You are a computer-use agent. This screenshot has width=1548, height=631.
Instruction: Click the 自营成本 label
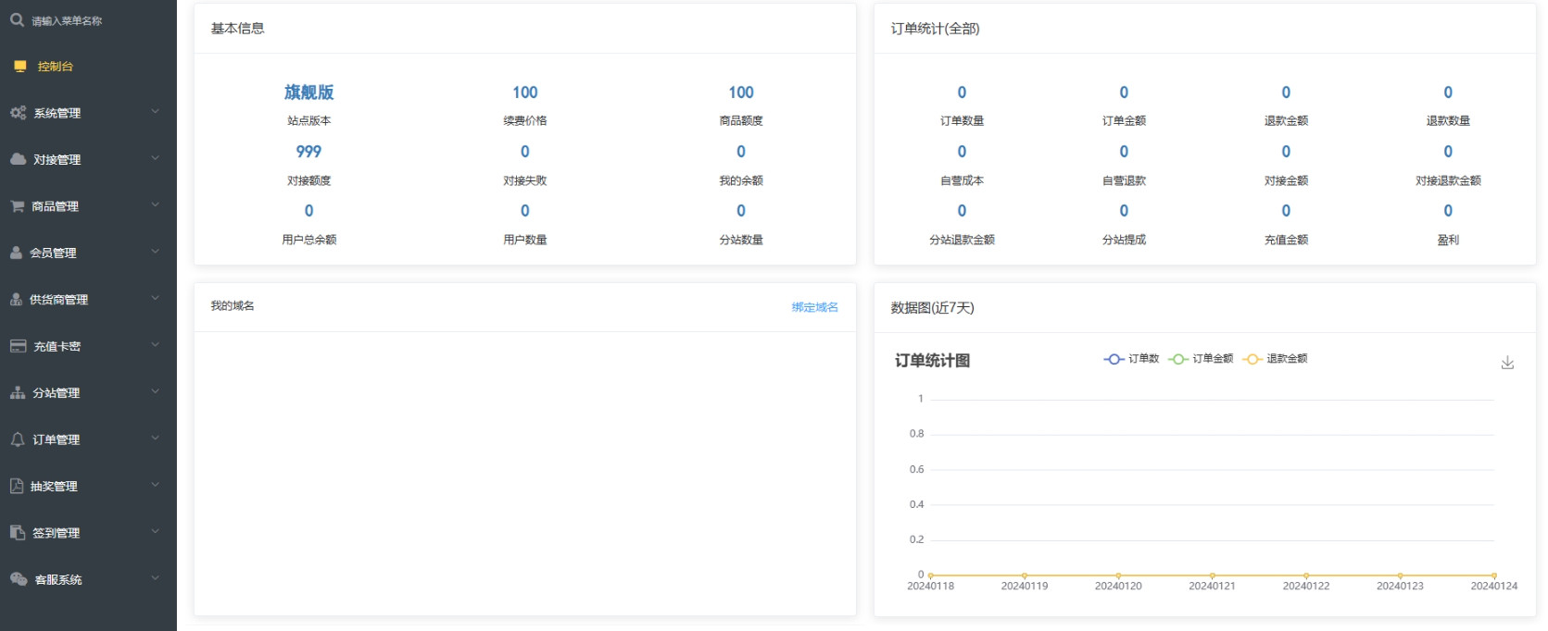tap(962, 181)
